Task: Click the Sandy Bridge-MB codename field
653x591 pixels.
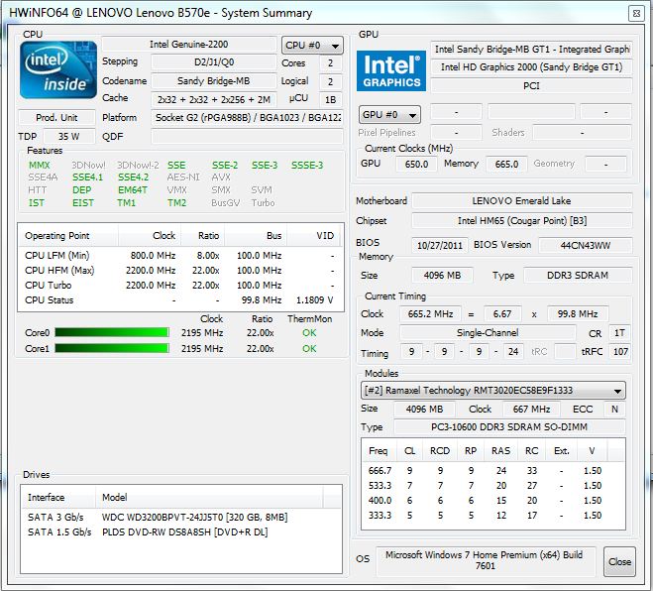Action: pos(214,81)
